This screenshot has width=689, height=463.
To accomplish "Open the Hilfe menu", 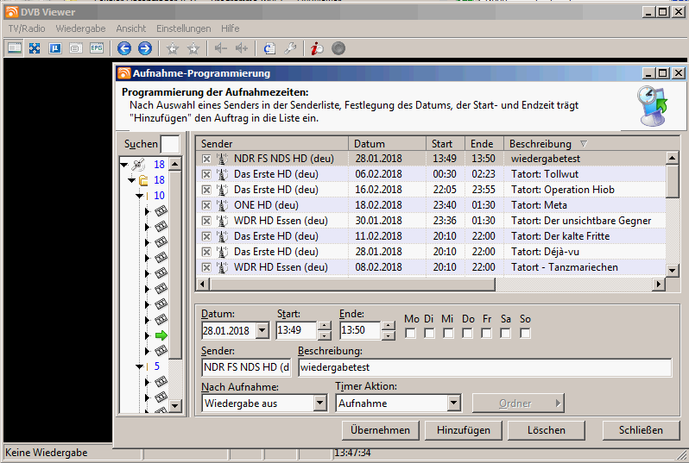I will click(x=231, y=28).
